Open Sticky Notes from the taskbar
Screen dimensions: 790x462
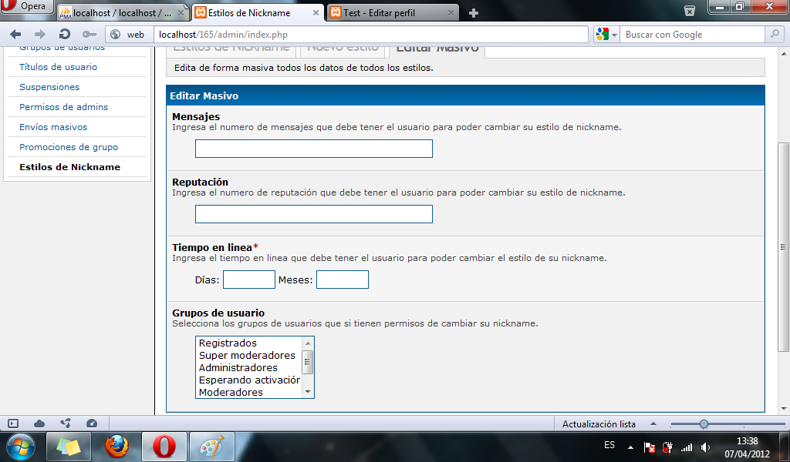[68, 447]
